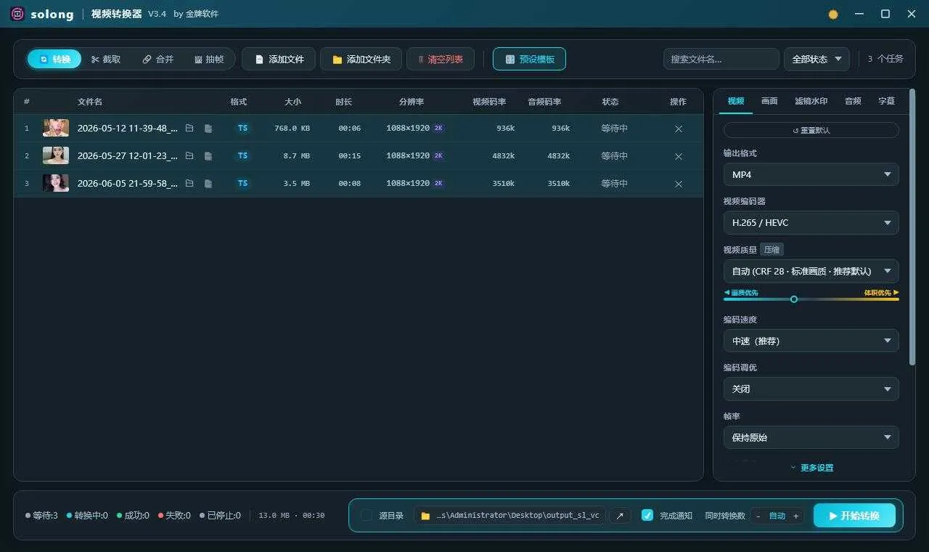Expand 更多设置 section

click(x=811, y=468)
